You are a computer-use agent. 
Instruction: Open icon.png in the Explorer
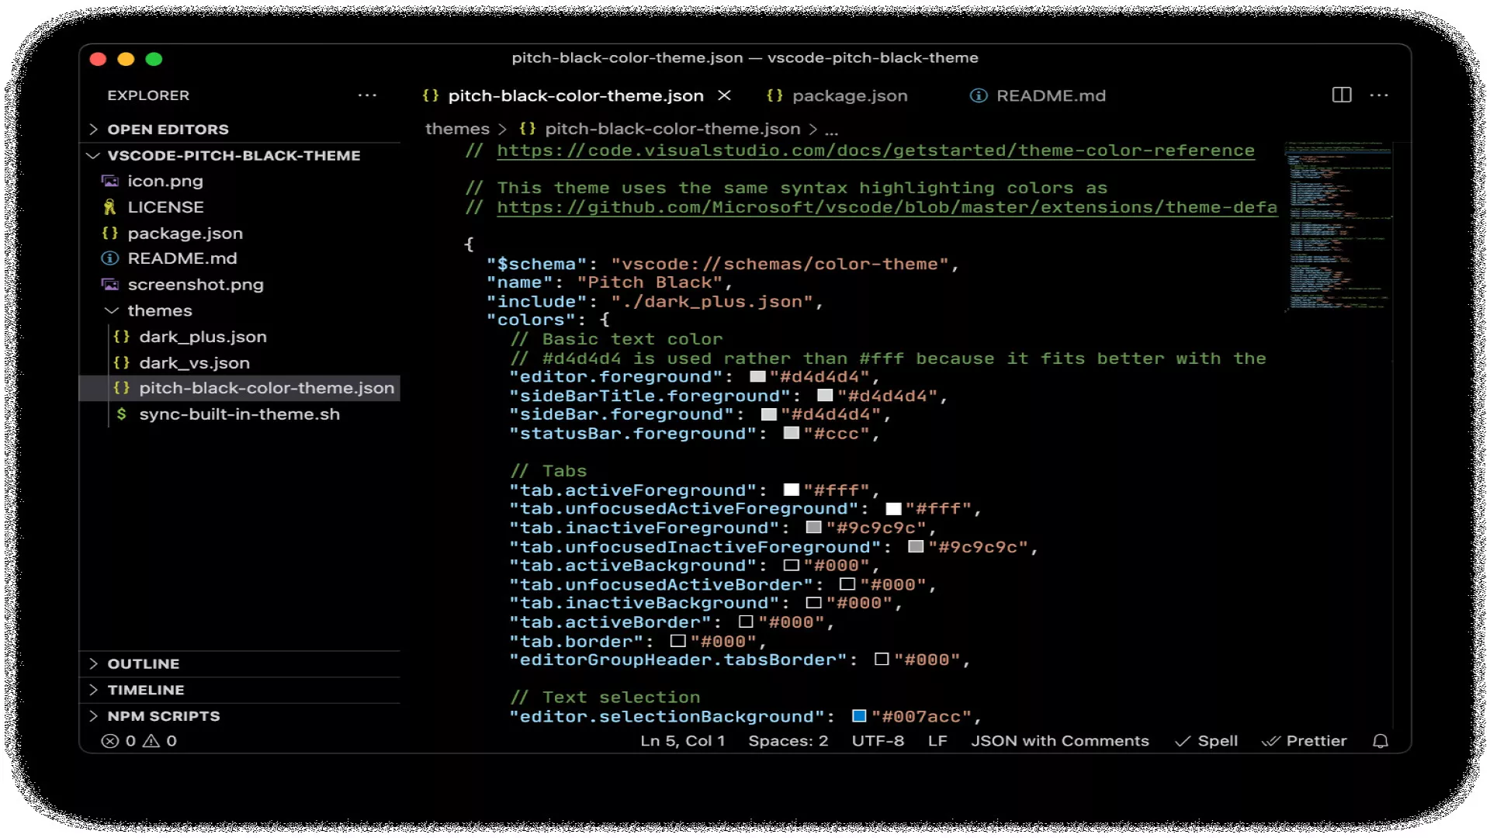click(x=165, y=181)
